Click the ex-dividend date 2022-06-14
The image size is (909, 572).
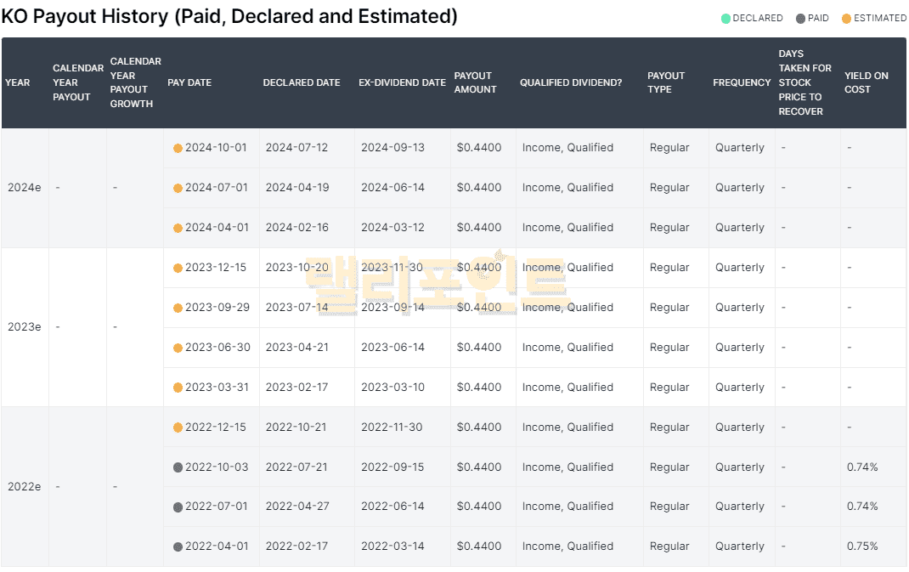[392, 507]
